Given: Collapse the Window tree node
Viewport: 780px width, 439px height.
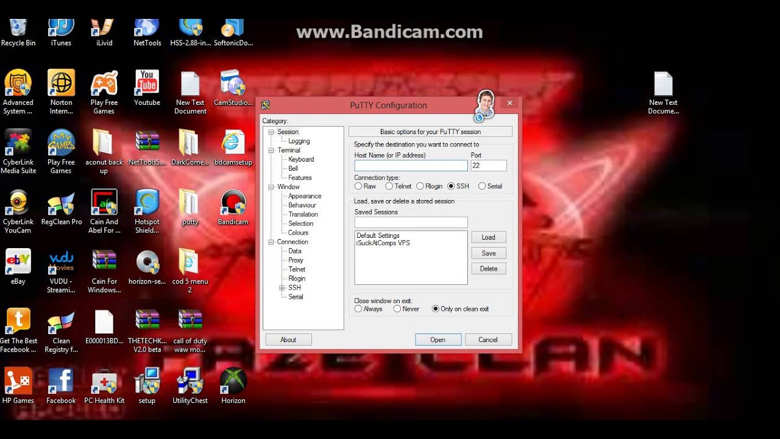Looking at the screenshot, I should pos(272,187).
